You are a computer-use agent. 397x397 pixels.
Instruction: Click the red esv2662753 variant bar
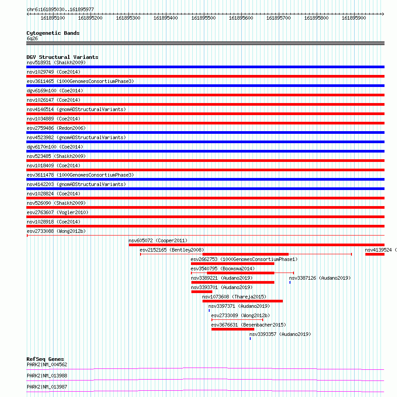coord(233,264)
